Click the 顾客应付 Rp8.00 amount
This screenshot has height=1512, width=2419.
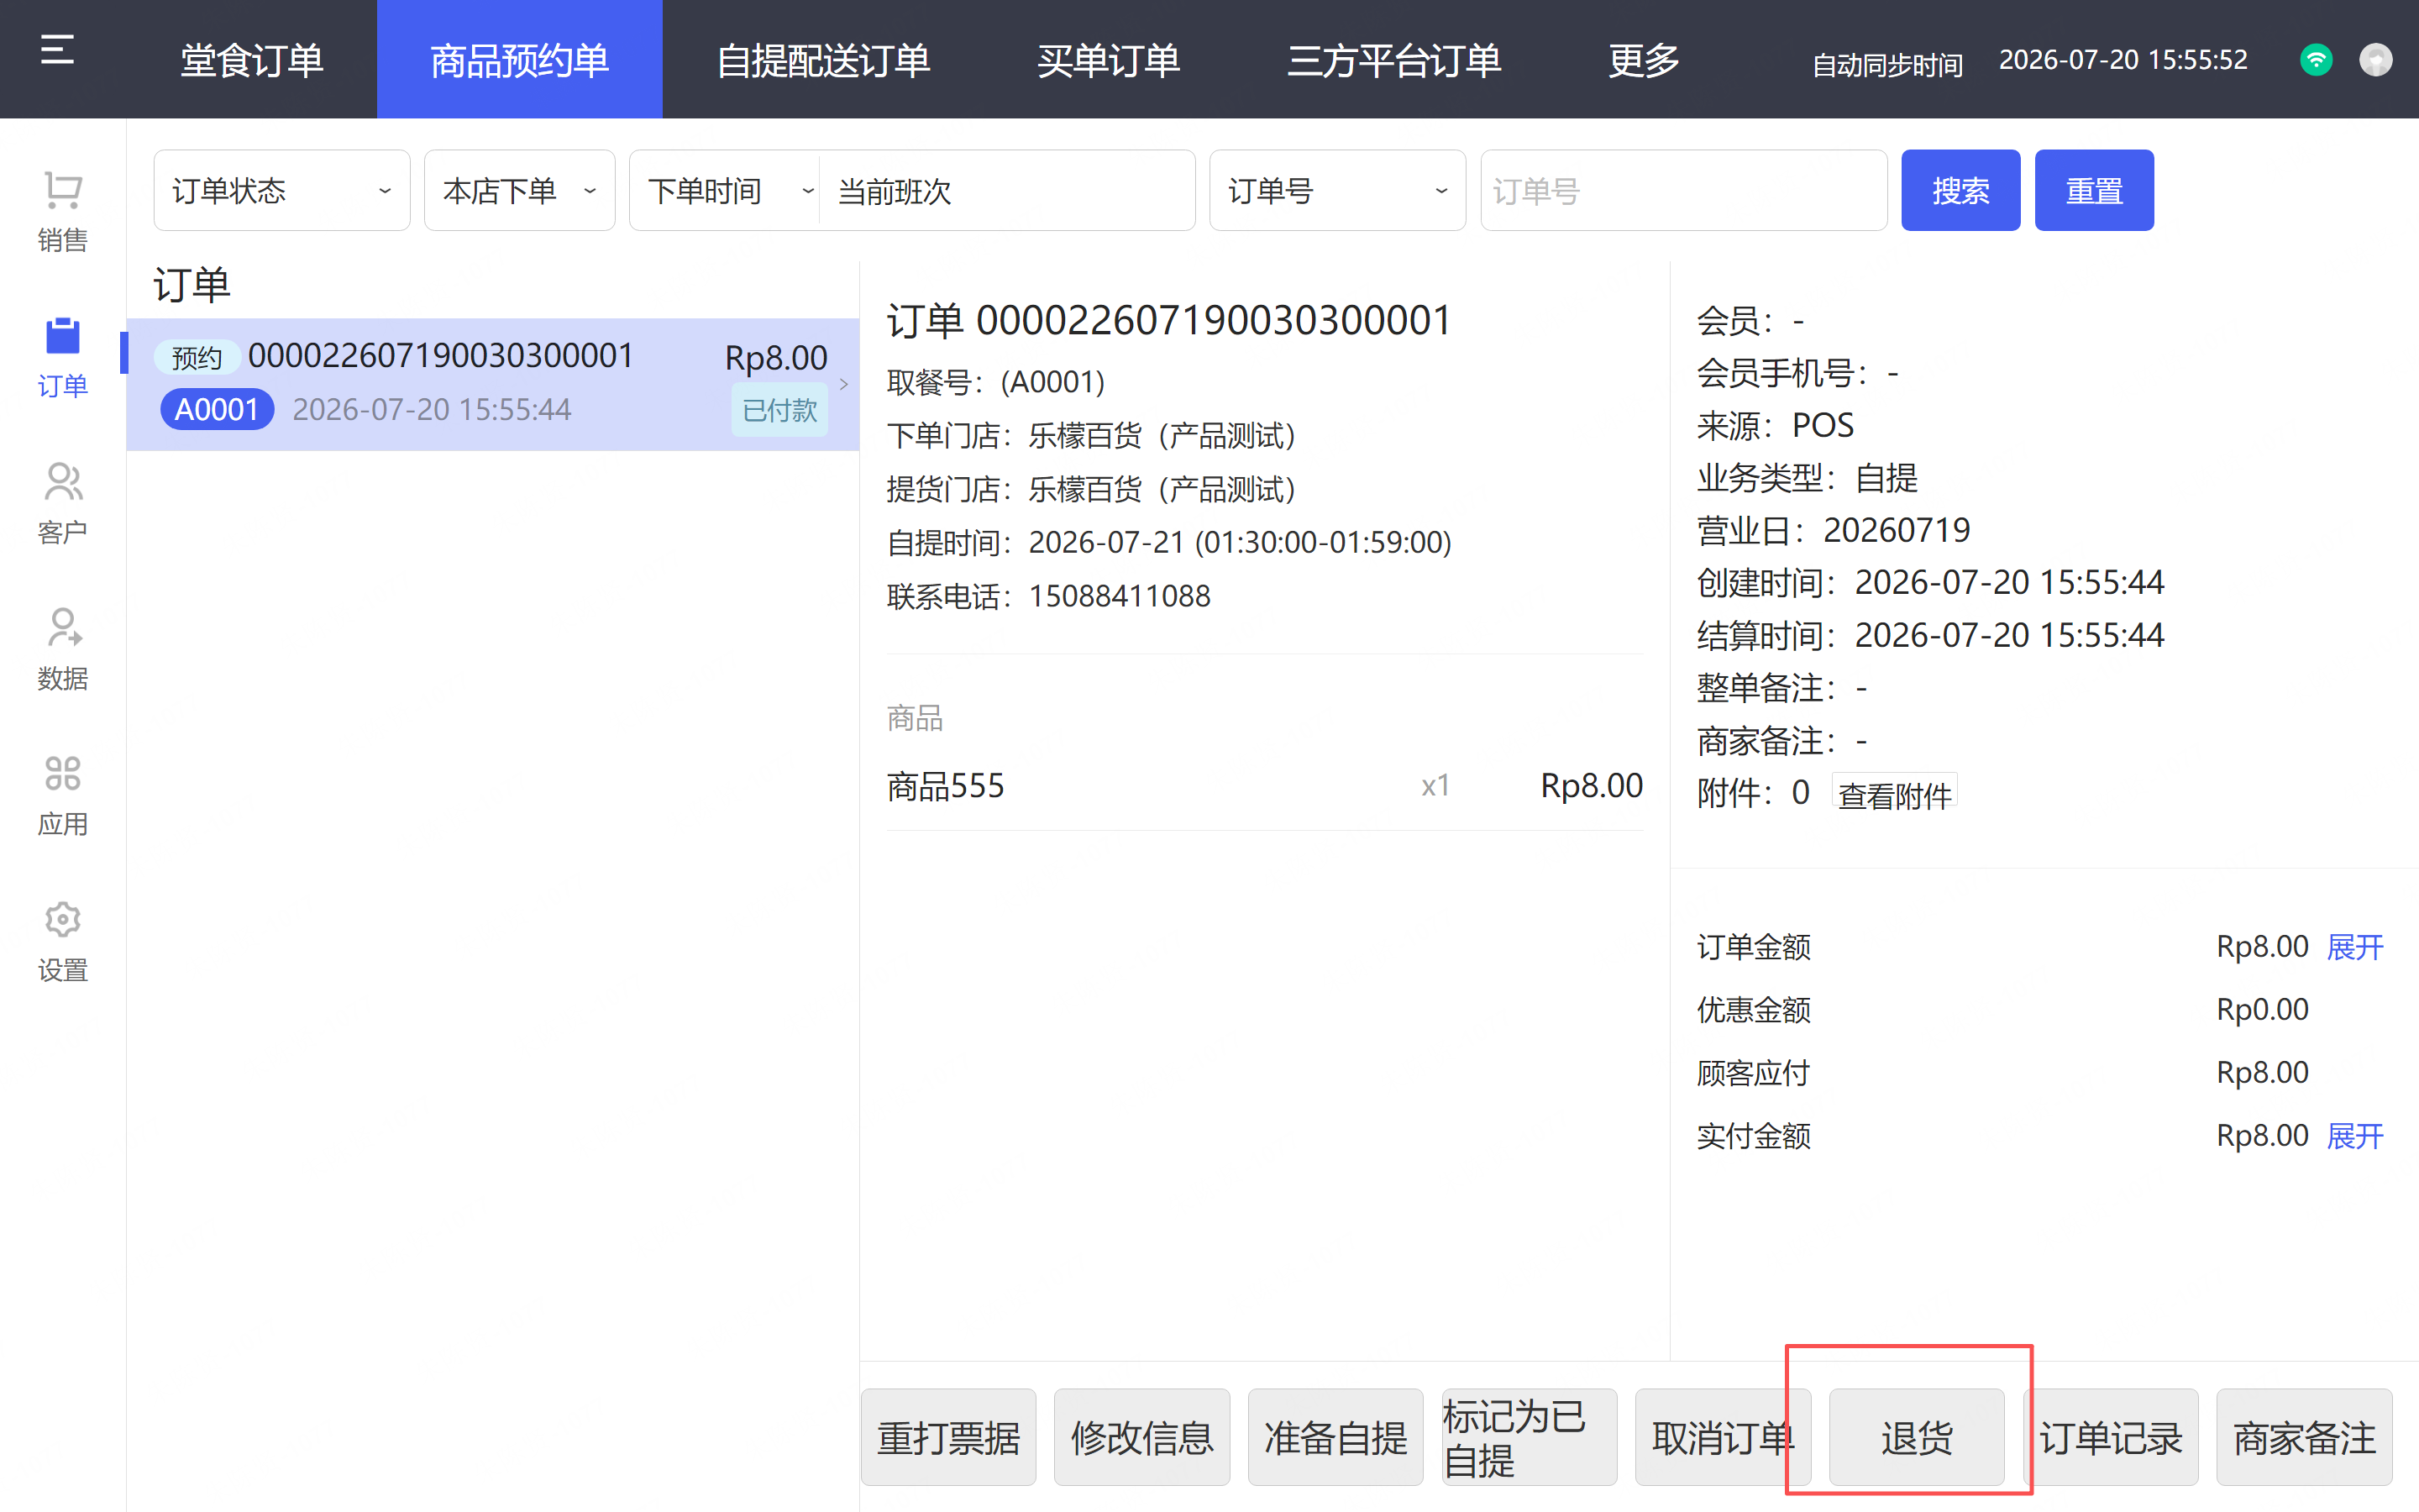2262,1073
